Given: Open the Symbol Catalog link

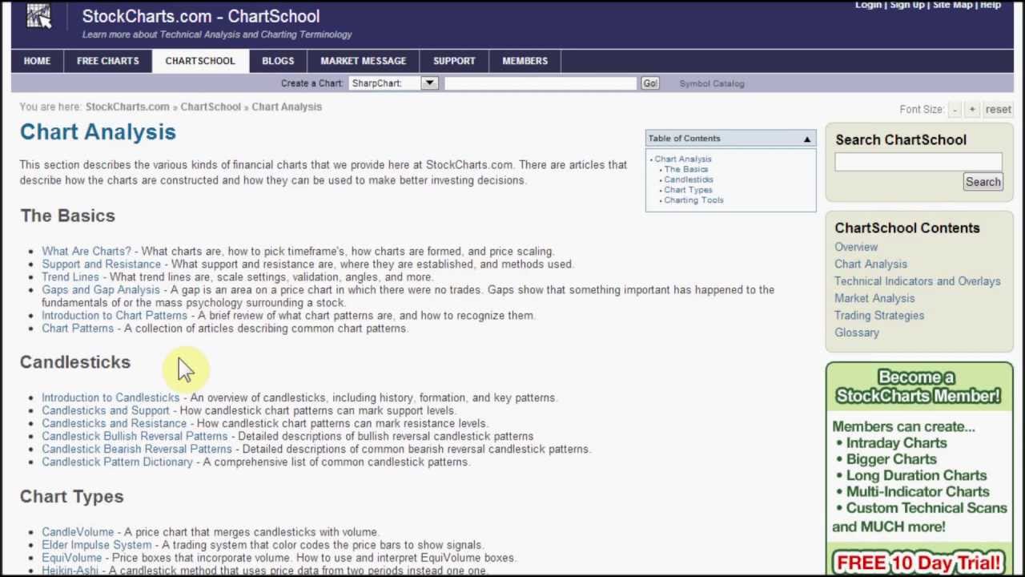Looking at the screenshot, I should pos(712,83).
